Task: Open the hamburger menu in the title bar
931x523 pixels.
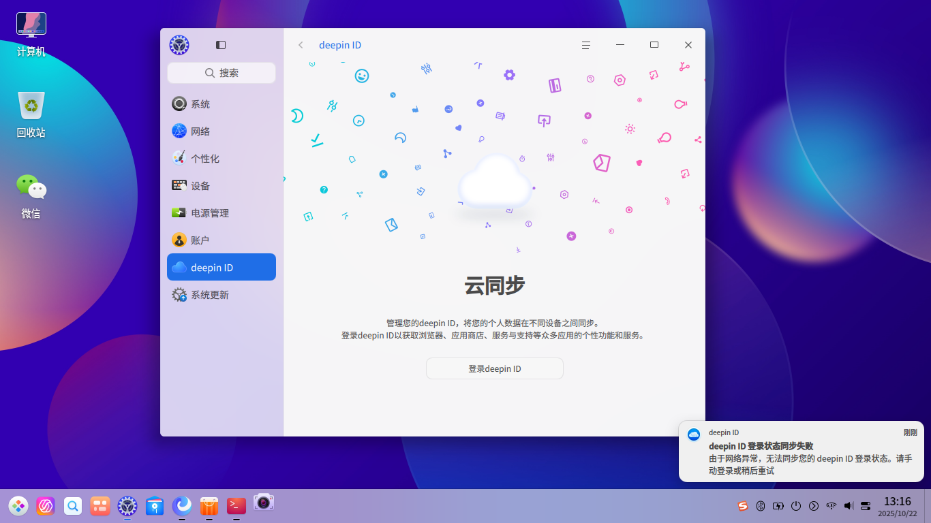Action: click(x=585, y=45)
